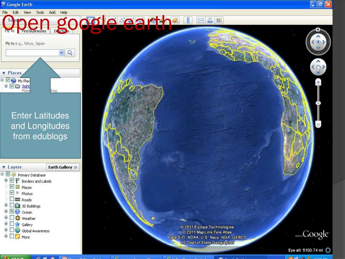Click move-right arrow on the hand joystick
The height and width of the screenshot is (259, 345).
[x=324, y=67]
